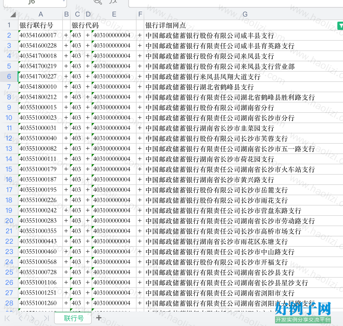Click cell 403551000283
Viewport: 343px width, 326px height.
(x=40, y=221)
